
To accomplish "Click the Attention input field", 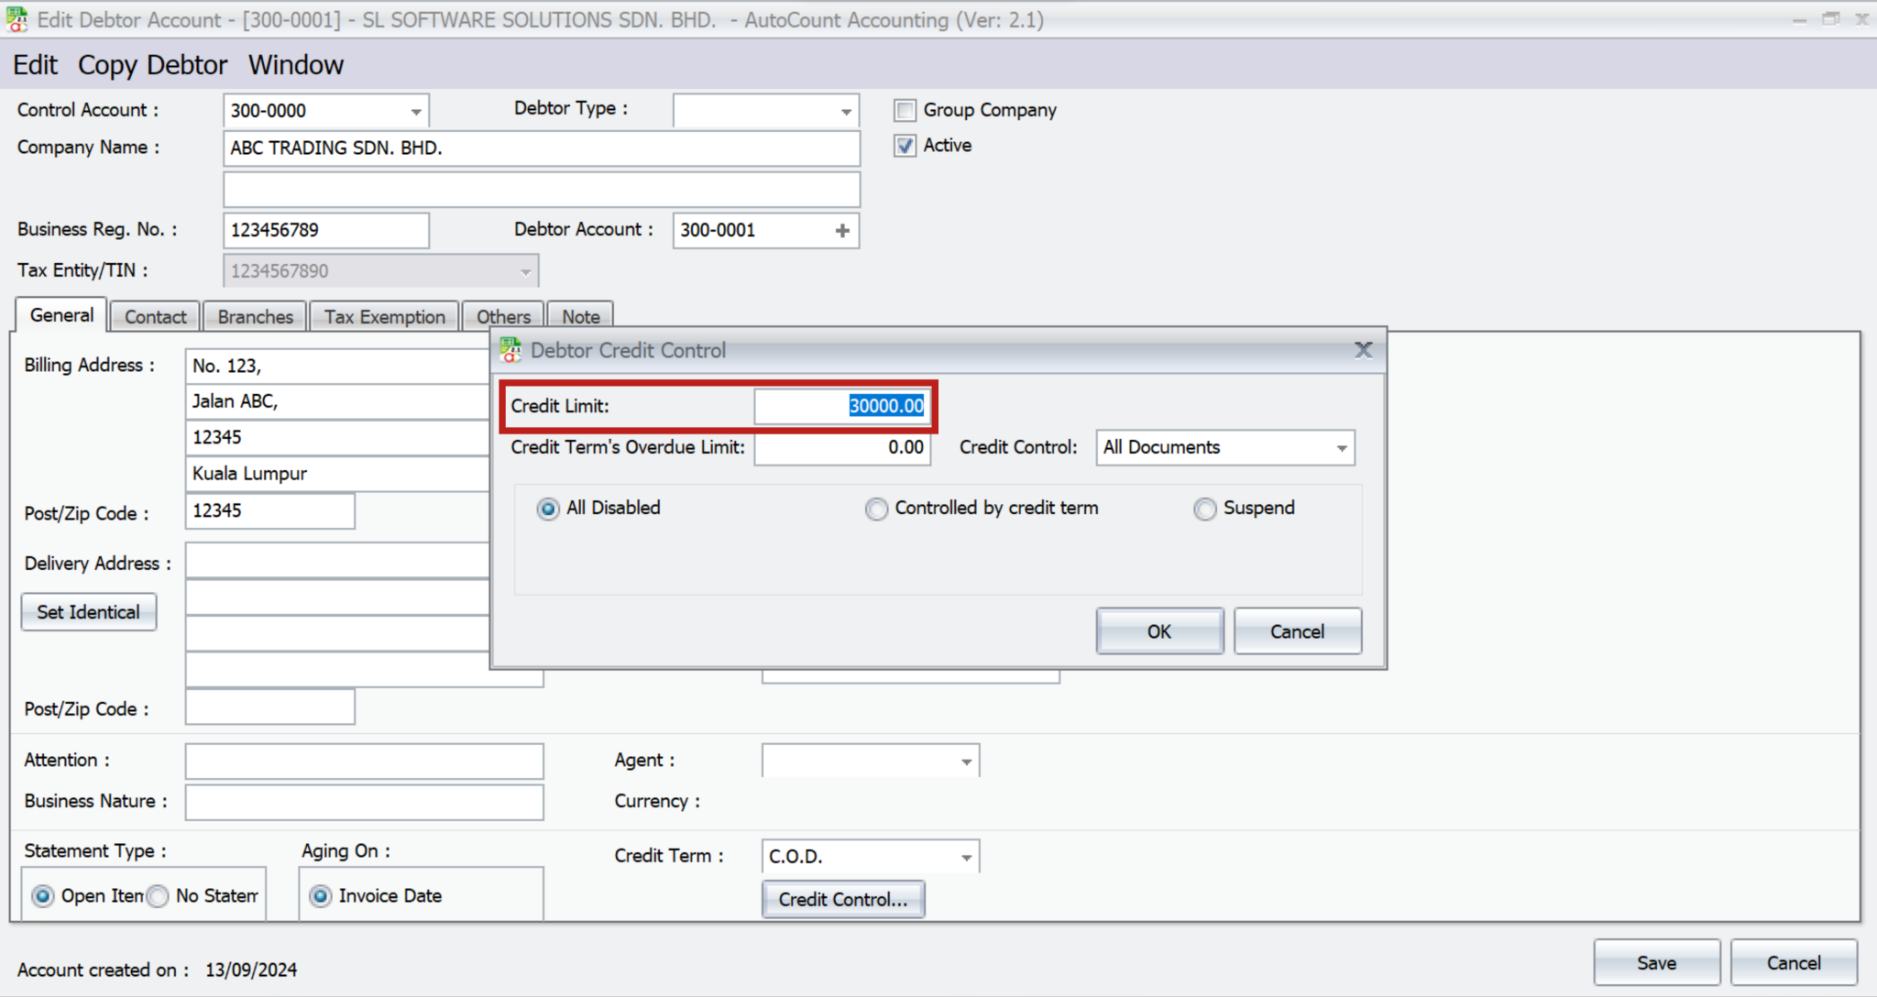I will [x=364, y=761].
